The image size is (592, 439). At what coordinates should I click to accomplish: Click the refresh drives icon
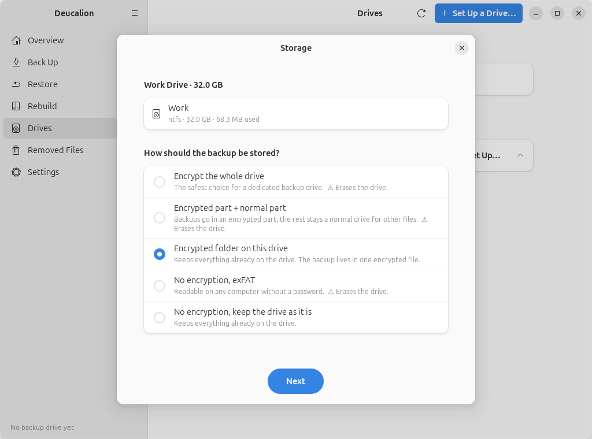[x=421, y=13]
